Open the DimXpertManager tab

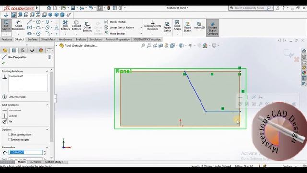coord(32,50)
